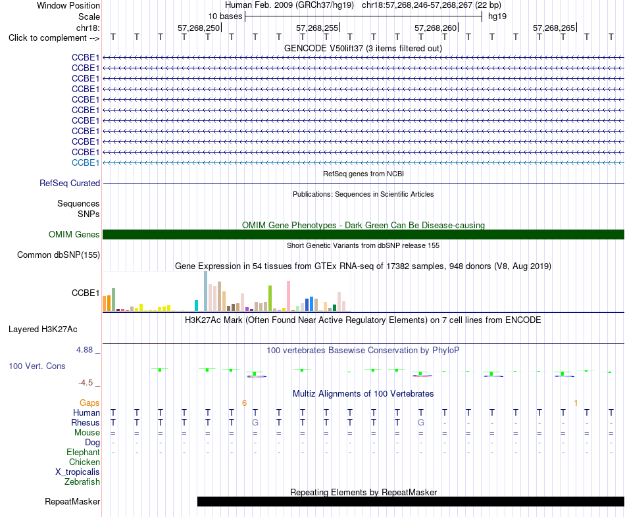Open the '100 vertebrates Basewise Conservation by PhyloP' title
The height and width of the screenshot is (517, 625).
(362, 351)
